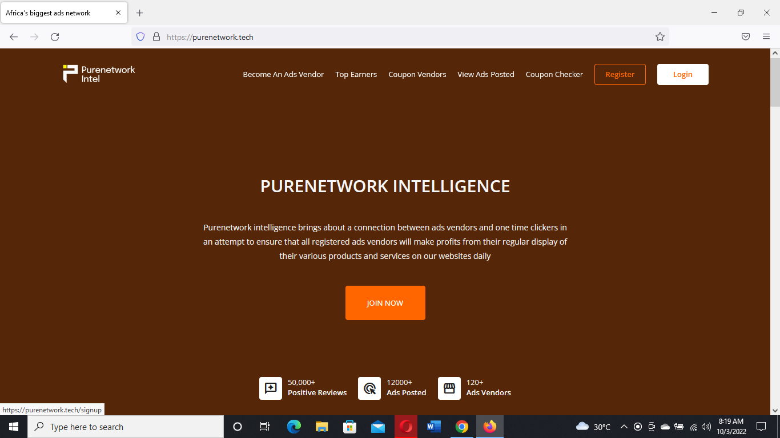This screenshot has height=438, width=780.
Task: Open Microsoft Word from taskbar
Action: [x=434, y=427]
